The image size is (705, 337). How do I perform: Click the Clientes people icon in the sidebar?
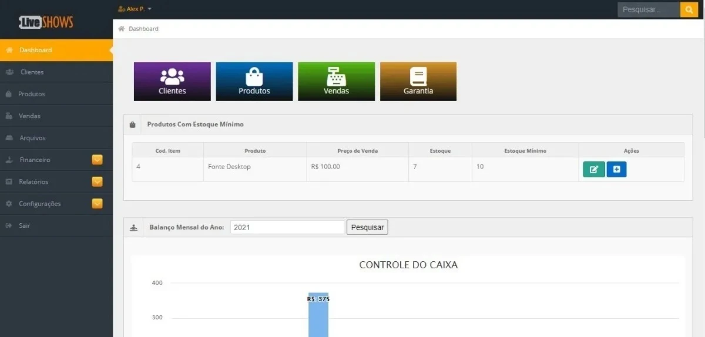click(x=9, y=72)
